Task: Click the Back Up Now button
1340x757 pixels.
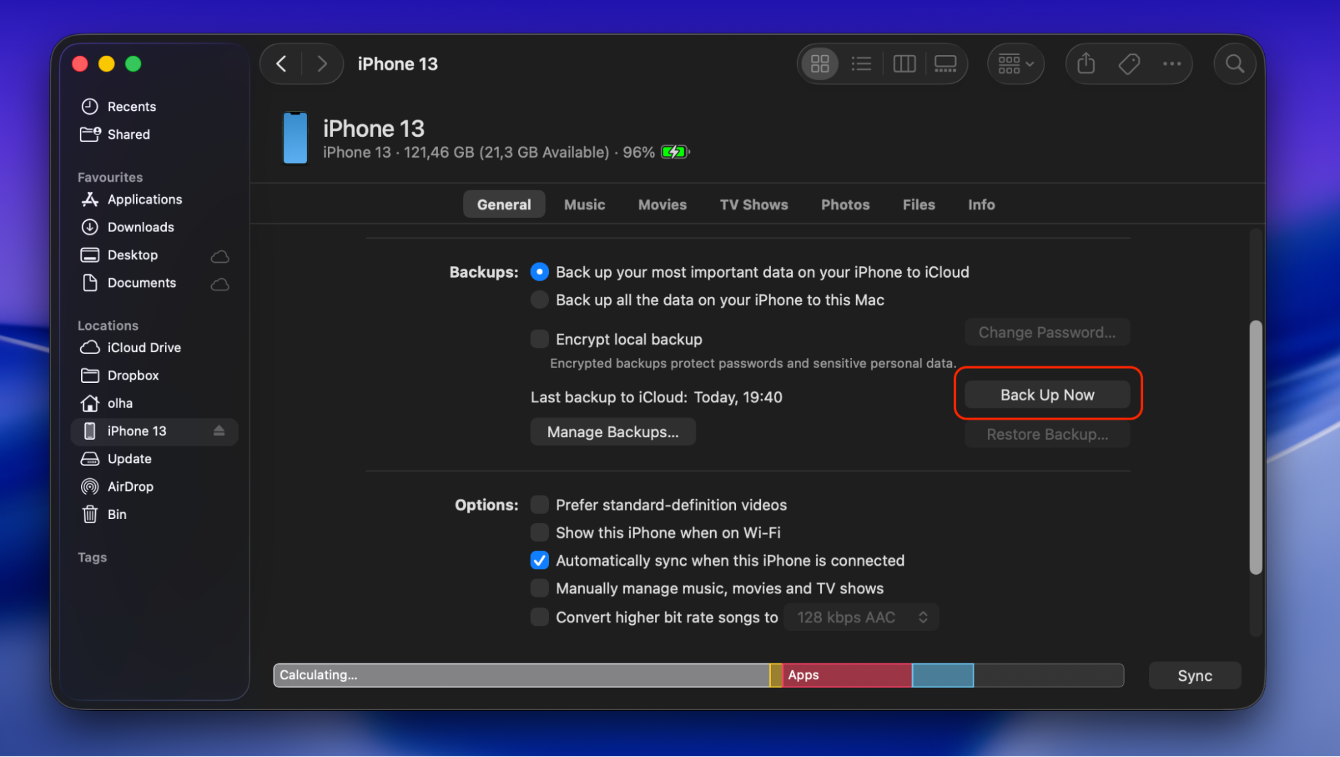Action: (1047, 395)
